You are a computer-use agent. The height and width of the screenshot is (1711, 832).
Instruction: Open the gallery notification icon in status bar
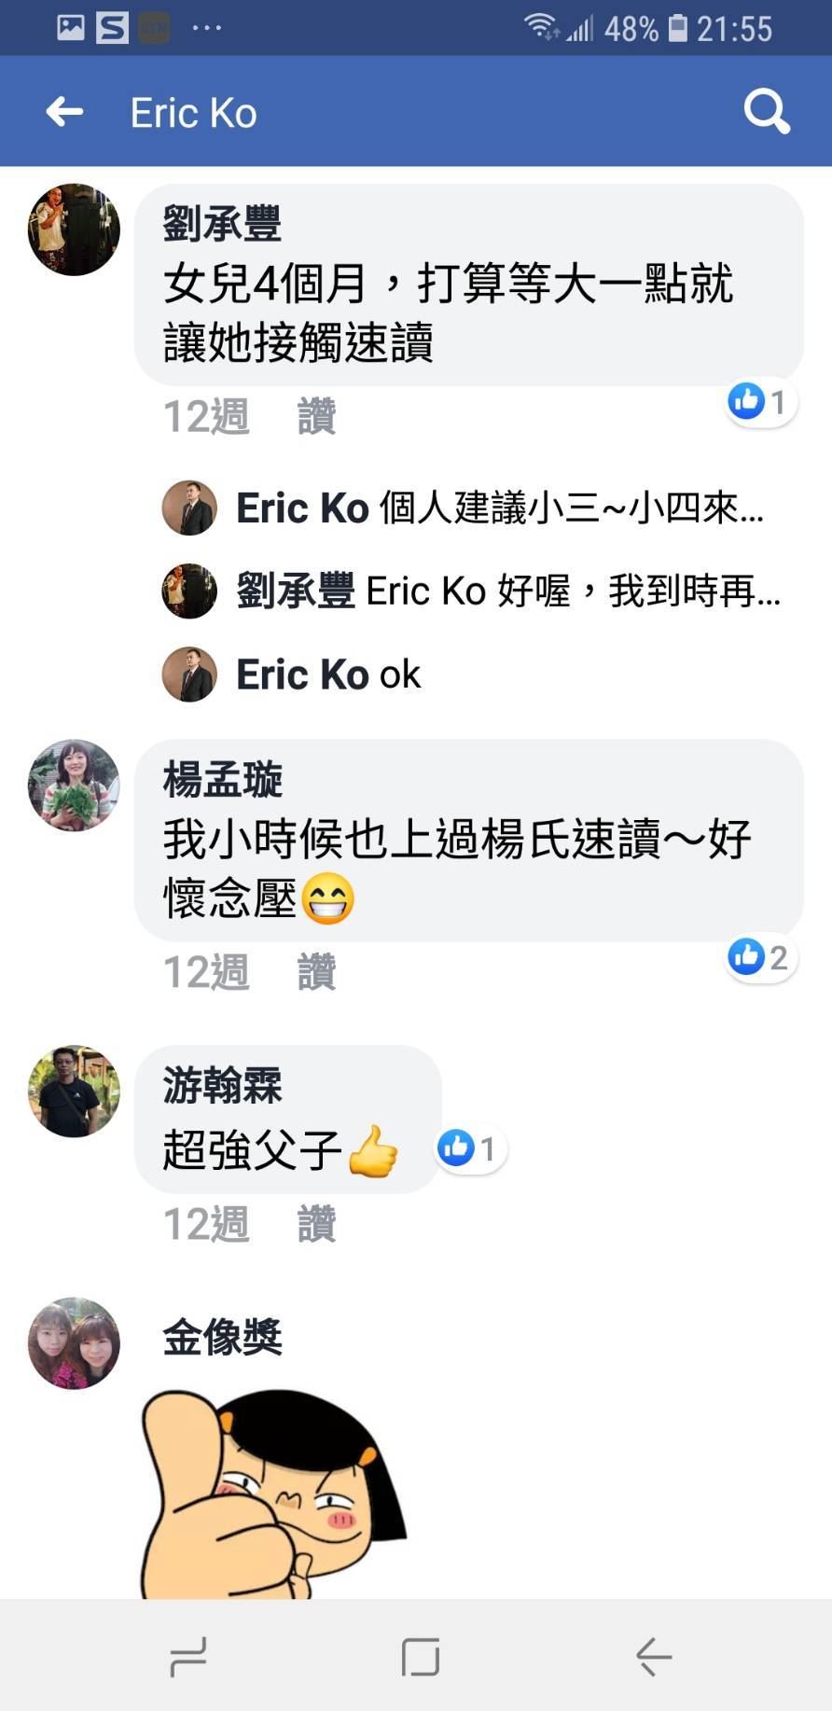pyautogui.click(x=70, y=28)
